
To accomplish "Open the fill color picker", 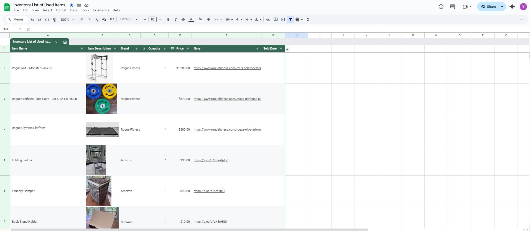I will 200,19.
